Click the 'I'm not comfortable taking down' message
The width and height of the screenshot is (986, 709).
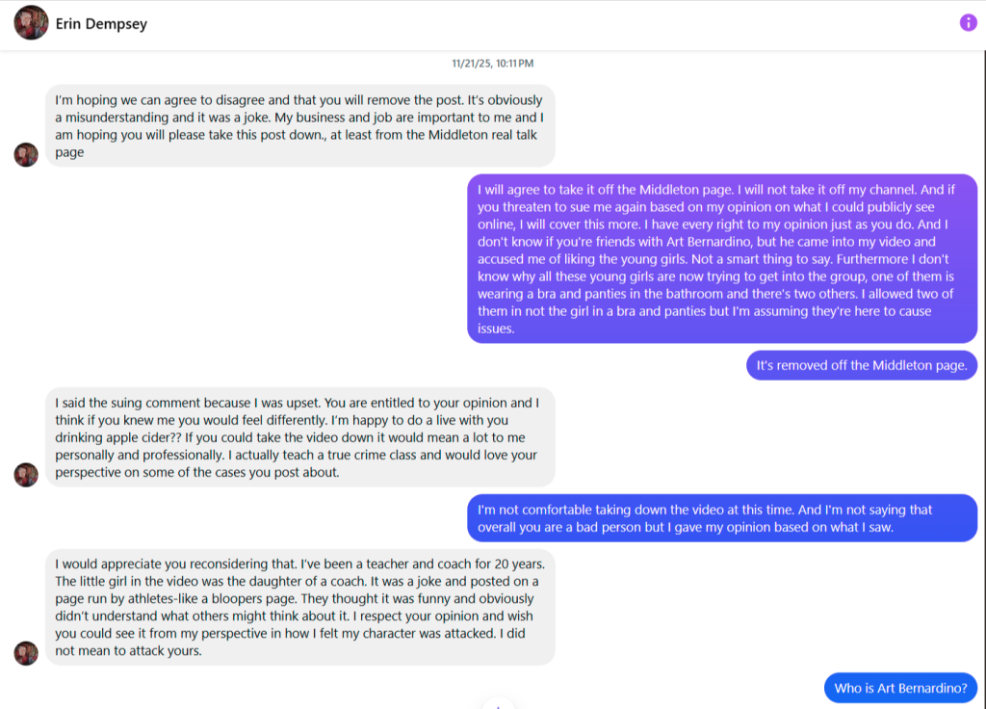coord(722,518)
